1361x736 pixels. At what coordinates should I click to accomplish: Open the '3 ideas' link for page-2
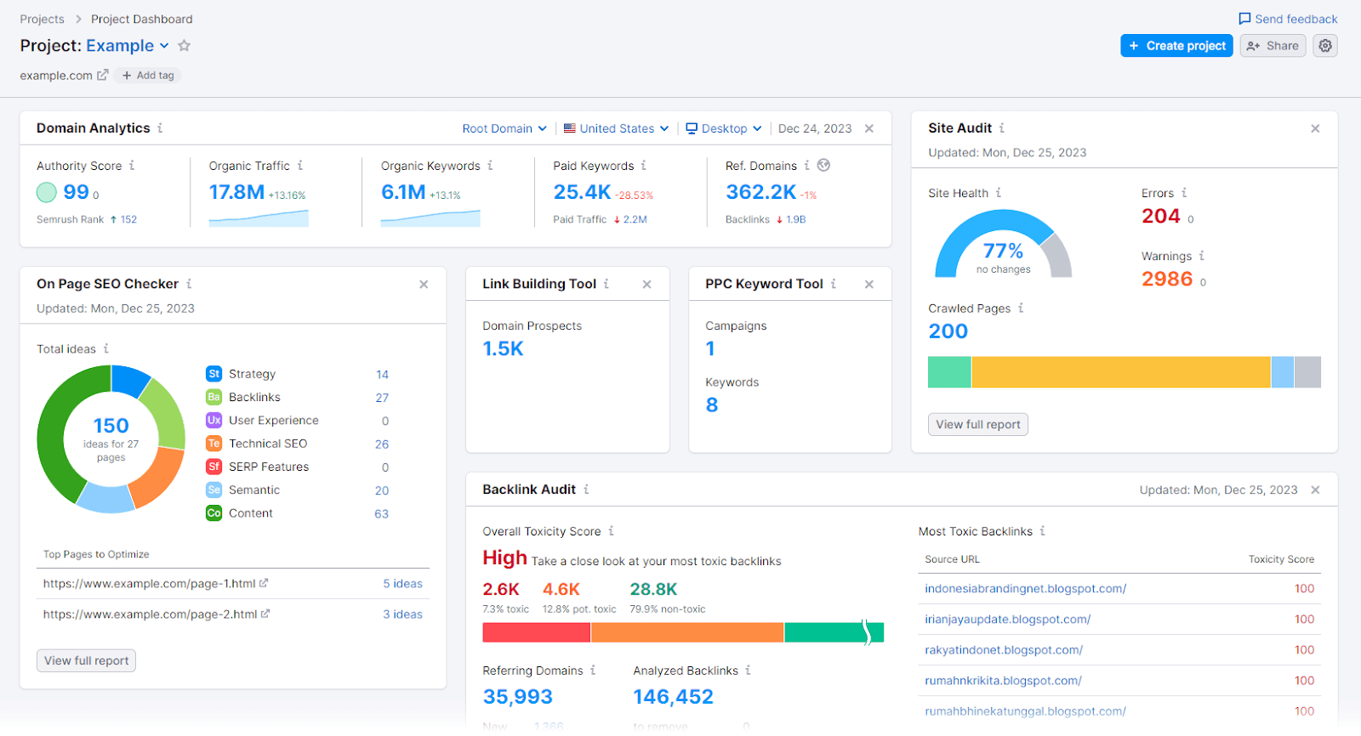402,614
